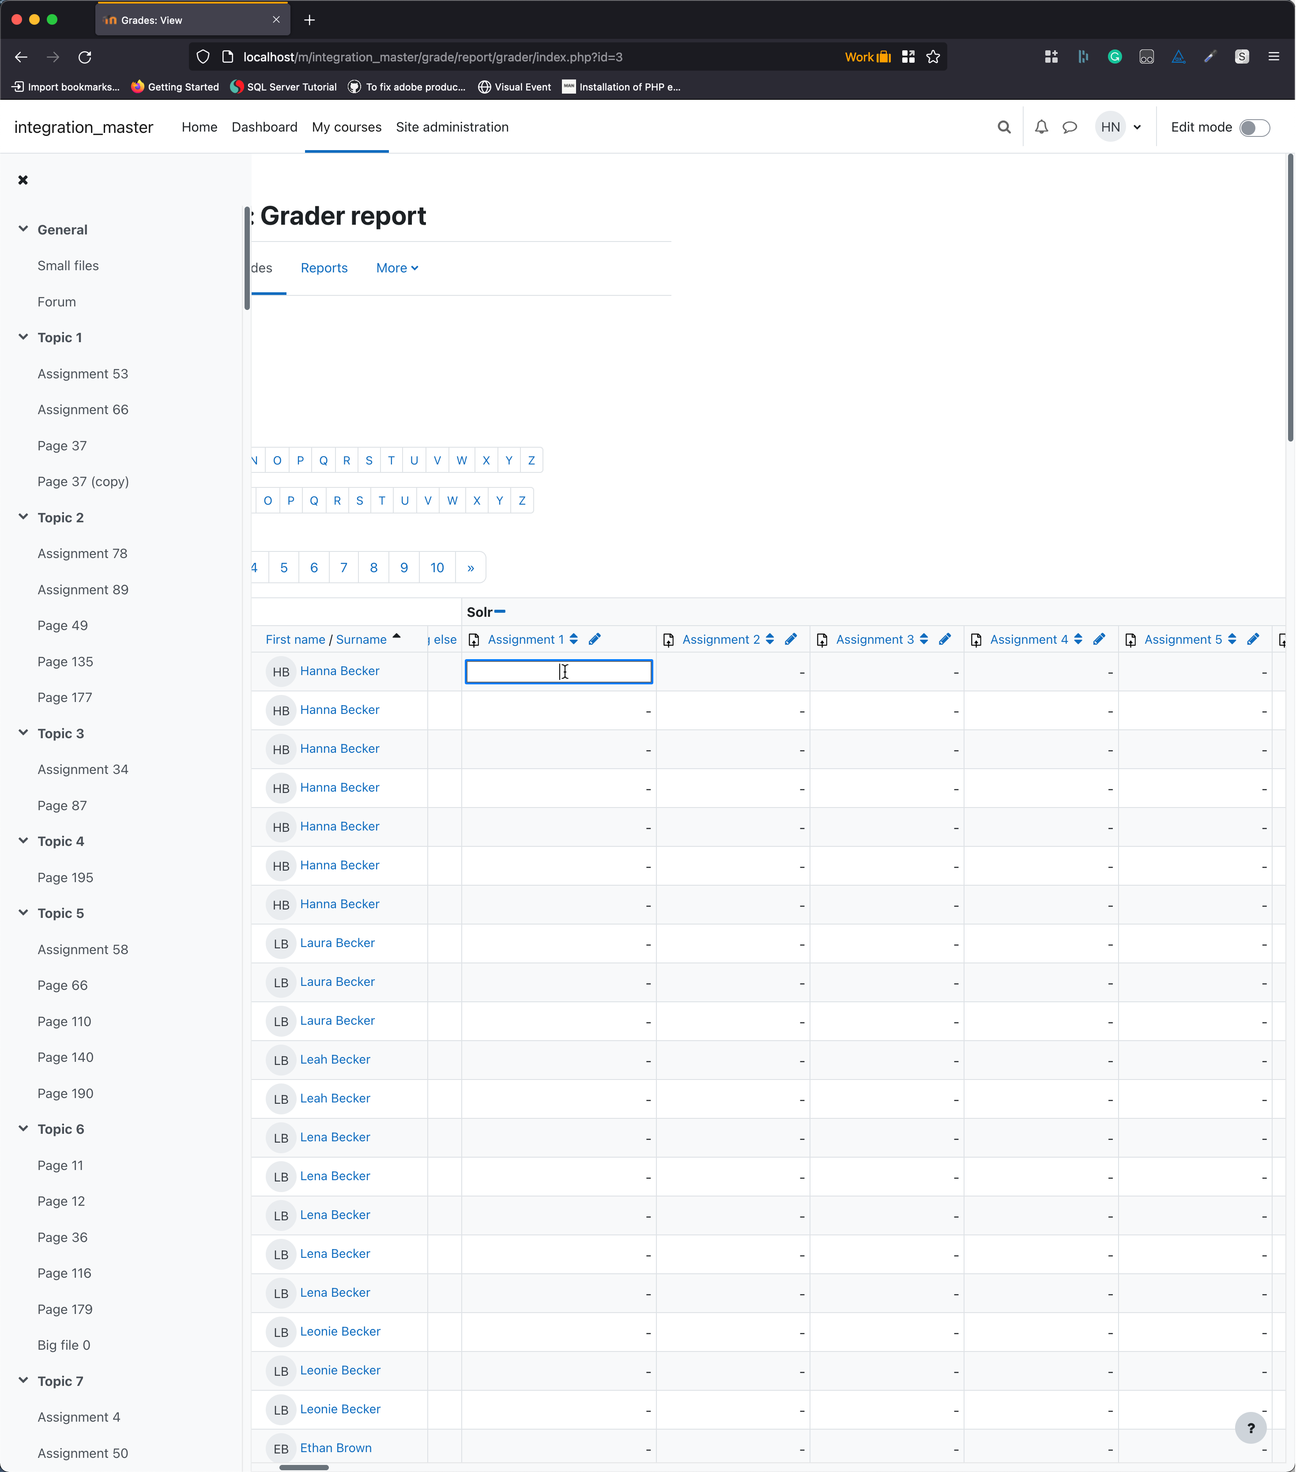Click the help question mark button
Viewport: 1296px width, 1472px height.
[x=1251, y=1428]
